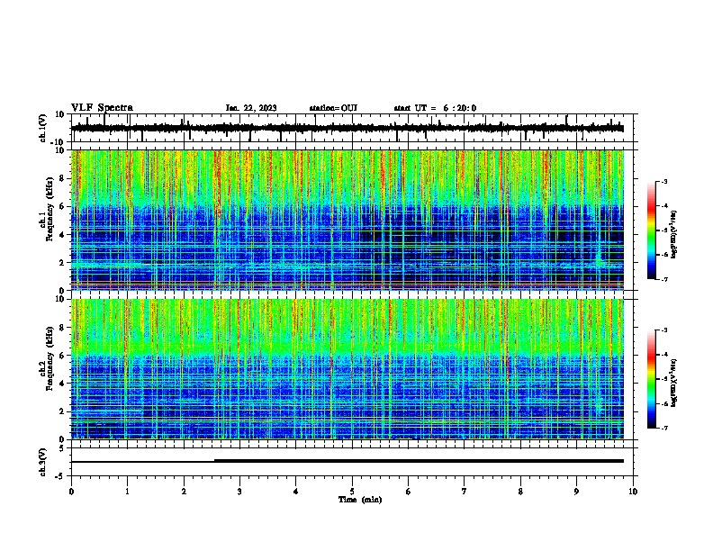This screenshot has height=551, width=713.
Task: Click the ch.1 colorbar log(PSD) unit label
Action: [674, 234]
